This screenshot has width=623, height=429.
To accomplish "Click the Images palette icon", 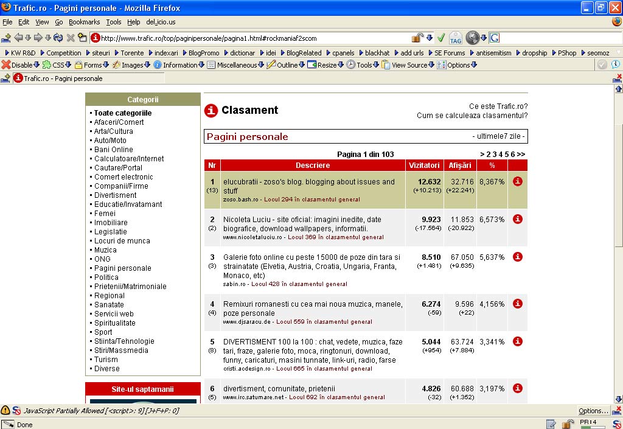I will [116, 65].
